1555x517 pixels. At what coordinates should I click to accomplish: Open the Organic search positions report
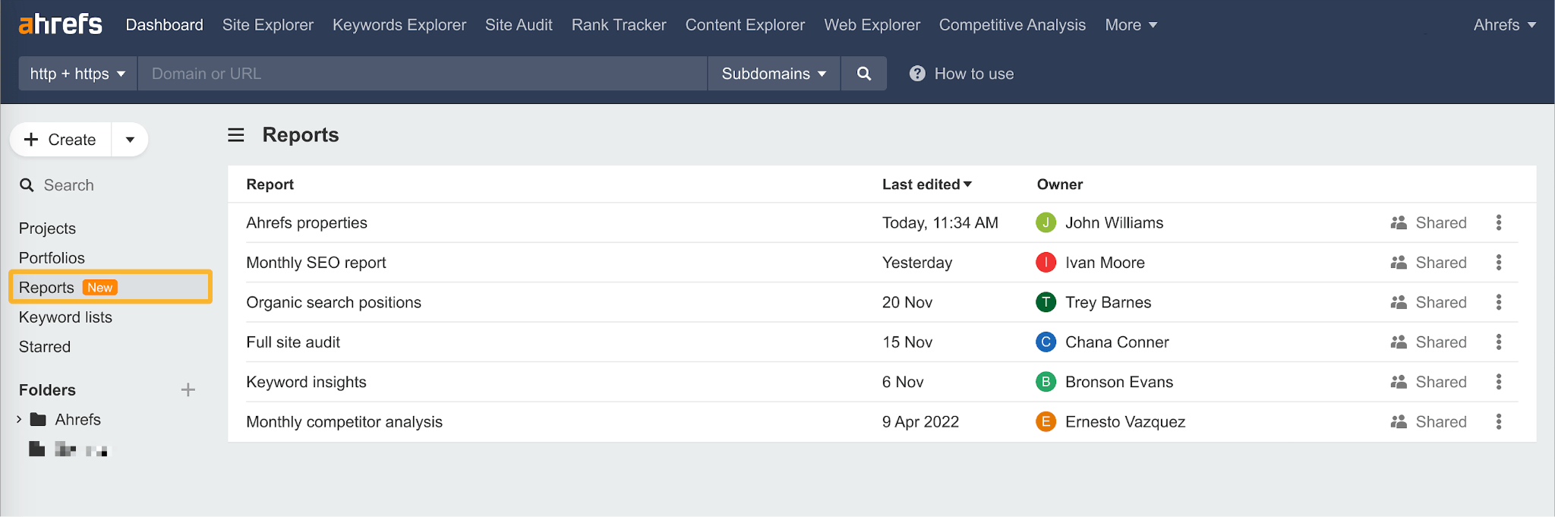[x=333, y=302]
